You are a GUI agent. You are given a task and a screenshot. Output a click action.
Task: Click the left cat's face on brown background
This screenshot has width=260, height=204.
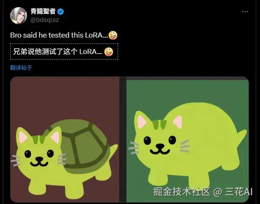coord(39,151)
